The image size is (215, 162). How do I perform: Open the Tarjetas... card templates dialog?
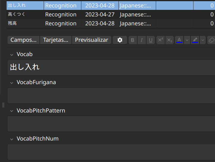tap(56, 40)
